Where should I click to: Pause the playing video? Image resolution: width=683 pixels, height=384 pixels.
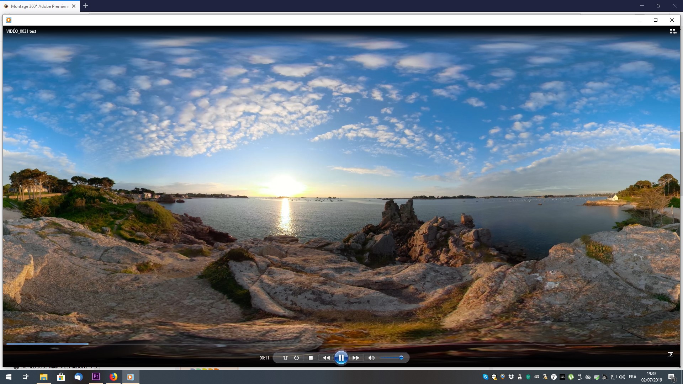[341, 358]
